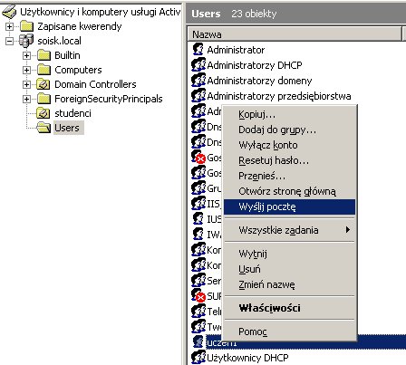This screenshot has width=406, height=365.
Task: Click the Administratorzy przedsiębiorstwa group icon
Action: pos(198,96)
